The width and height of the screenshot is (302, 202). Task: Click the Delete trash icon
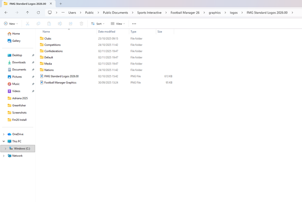(x=82, y=24)
